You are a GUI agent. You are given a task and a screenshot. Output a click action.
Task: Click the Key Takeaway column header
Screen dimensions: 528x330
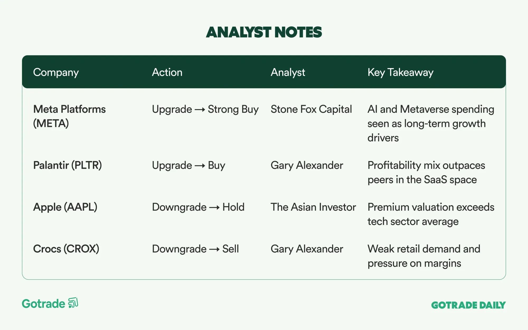click(x=400, y=72)
